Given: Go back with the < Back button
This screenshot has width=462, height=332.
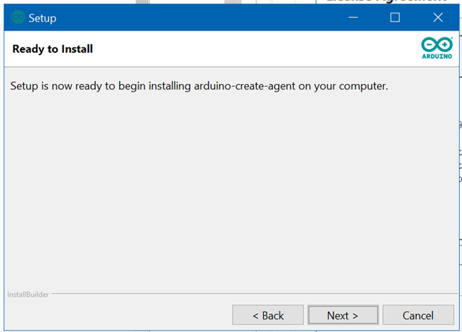Looking at the screenshot, I should pos(268,315).
